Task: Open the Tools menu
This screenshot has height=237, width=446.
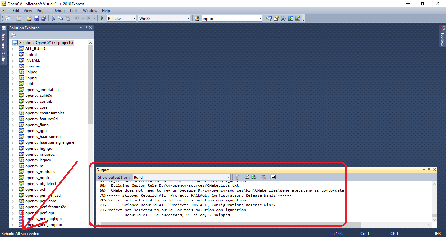Action: (x=74, y=11)
